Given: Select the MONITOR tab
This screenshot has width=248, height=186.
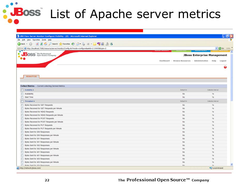Looking at the screenshot, I should [x=31, y=76].
